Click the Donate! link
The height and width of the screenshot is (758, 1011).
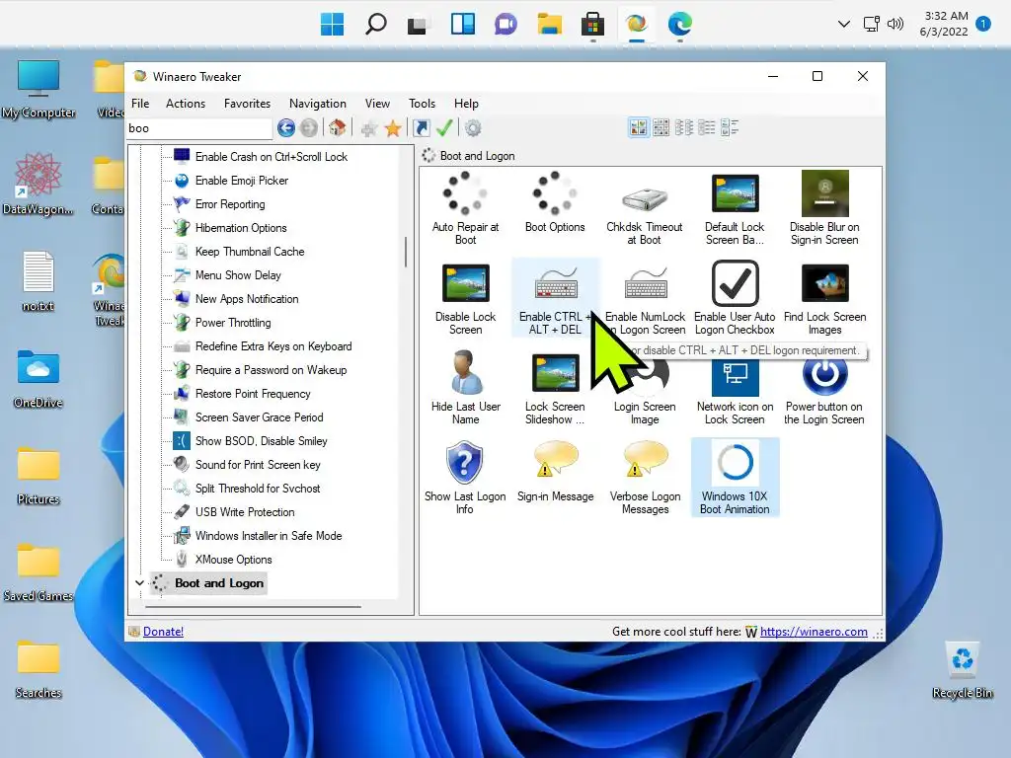coord(163,632)
